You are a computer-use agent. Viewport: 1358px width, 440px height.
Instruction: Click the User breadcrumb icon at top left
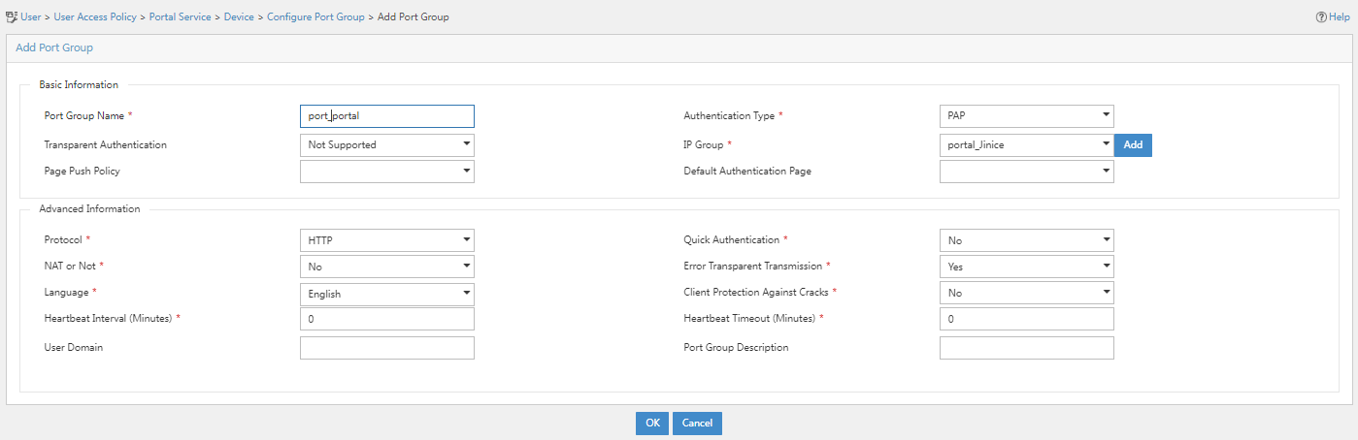pyautogui.click(x=12, y=17)
